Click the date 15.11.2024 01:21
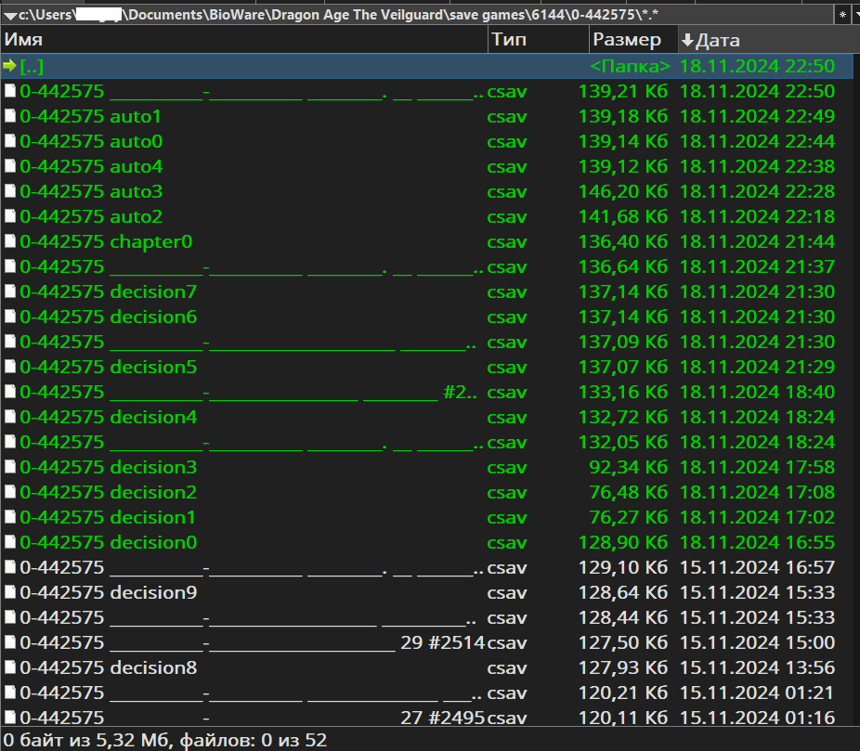The height and width of the screenshot is (751, 860). click(x=757, y=693)
